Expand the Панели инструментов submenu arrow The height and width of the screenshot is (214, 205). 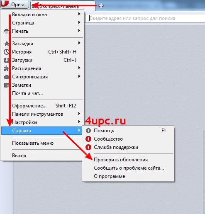[x=79, y=114]
